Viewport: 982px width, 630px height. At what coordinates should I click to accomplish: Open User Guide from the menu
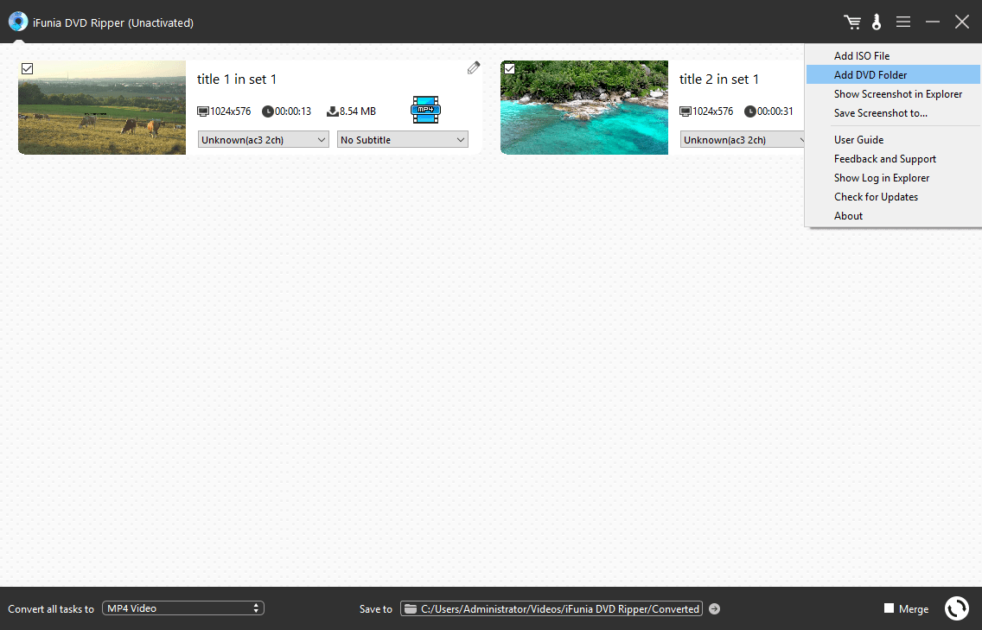pos(858,140)
